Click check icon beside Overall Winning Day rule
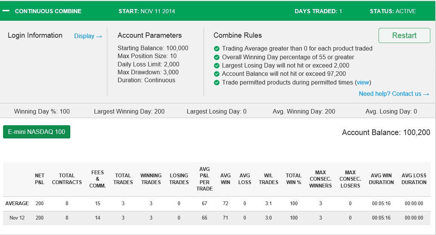 (x=216, y=57)
